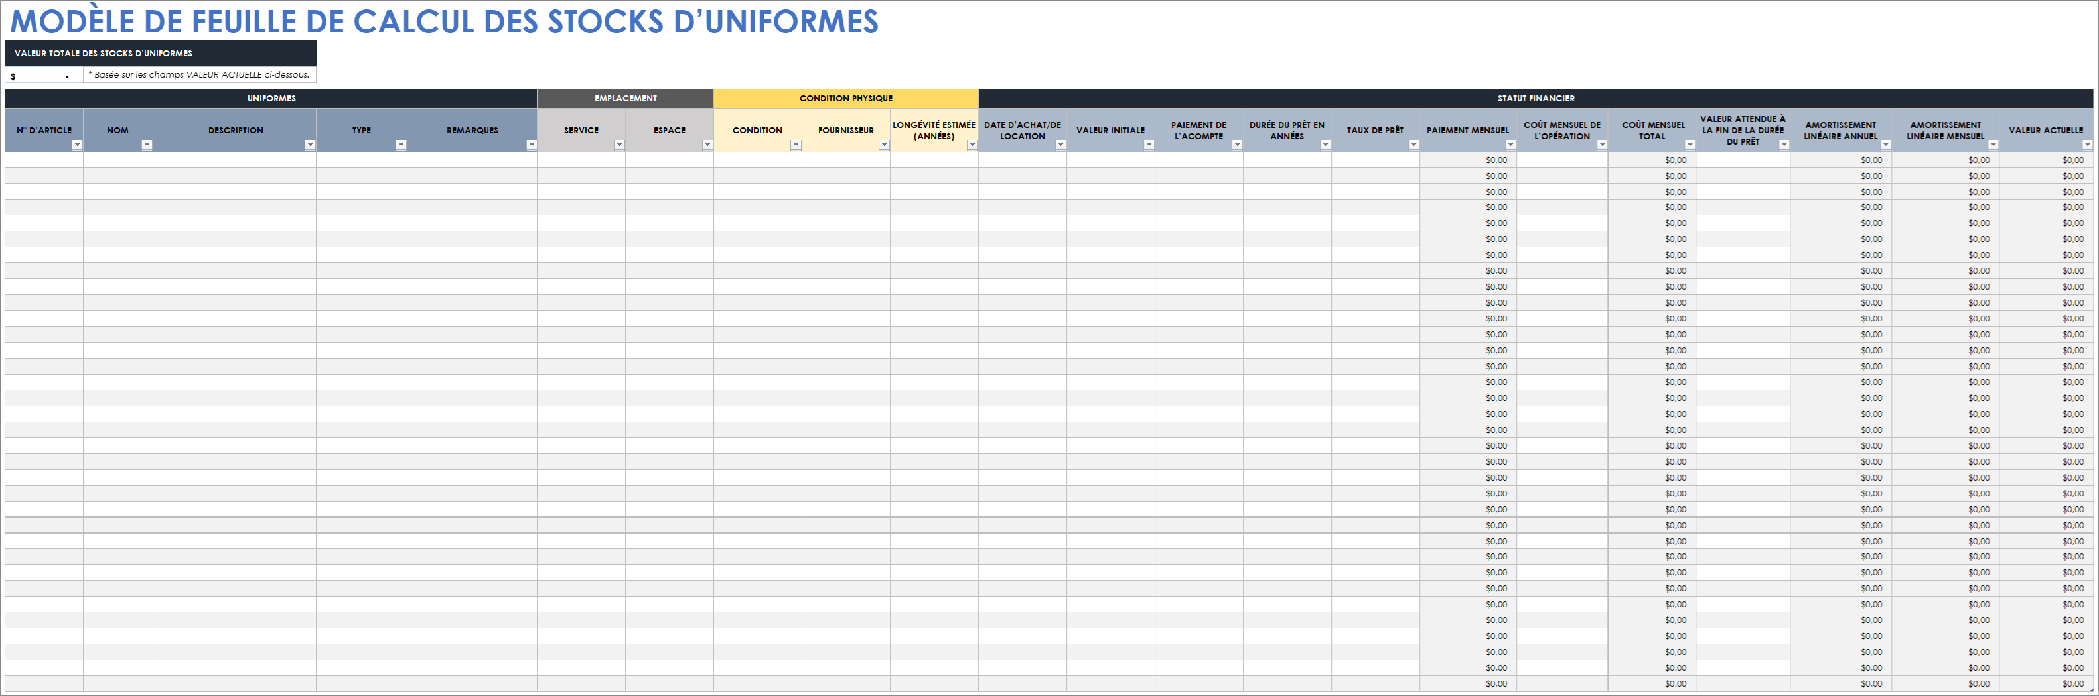2099x696 pixels.
Task: Open the TAUX DE PRÊT filter dropdown
Action: click(x=1413, y=145)
